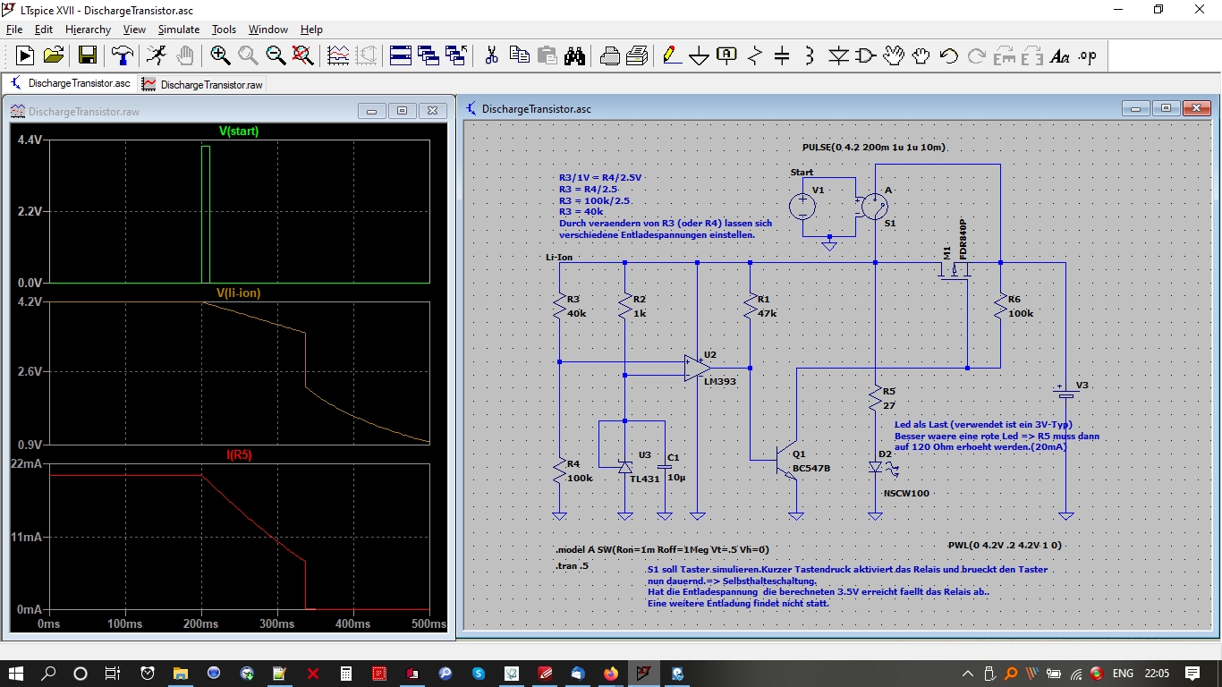The height and width of the screenshot is (687, 1222).
Task: Select the Cut scissors tool
Action: coord(491,55)
